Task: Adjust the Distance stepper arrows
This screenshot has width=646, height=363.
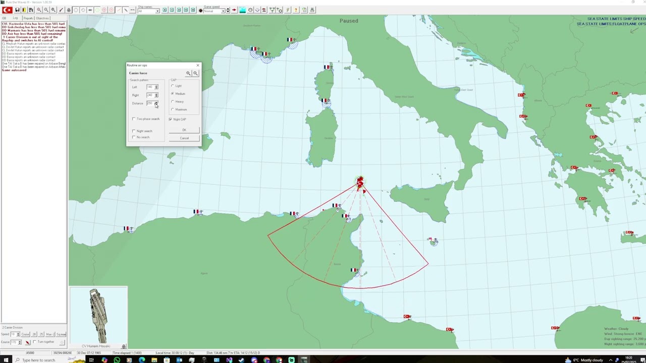Action: click(156, 103)
